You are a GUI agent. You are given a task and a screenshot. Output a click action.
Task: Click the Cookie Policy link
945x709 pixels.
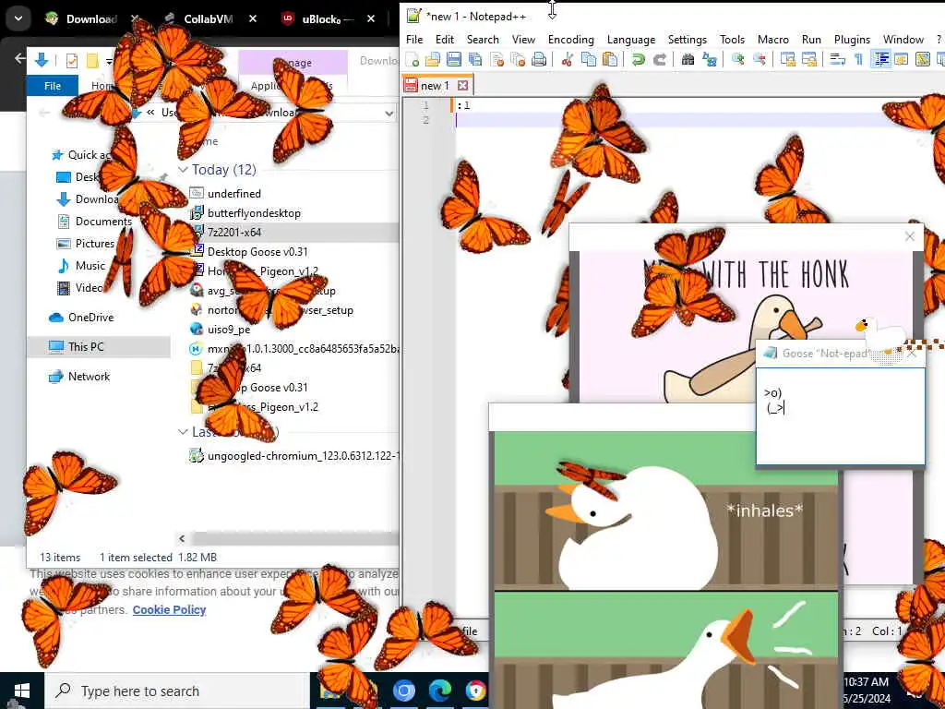point(170,609)
